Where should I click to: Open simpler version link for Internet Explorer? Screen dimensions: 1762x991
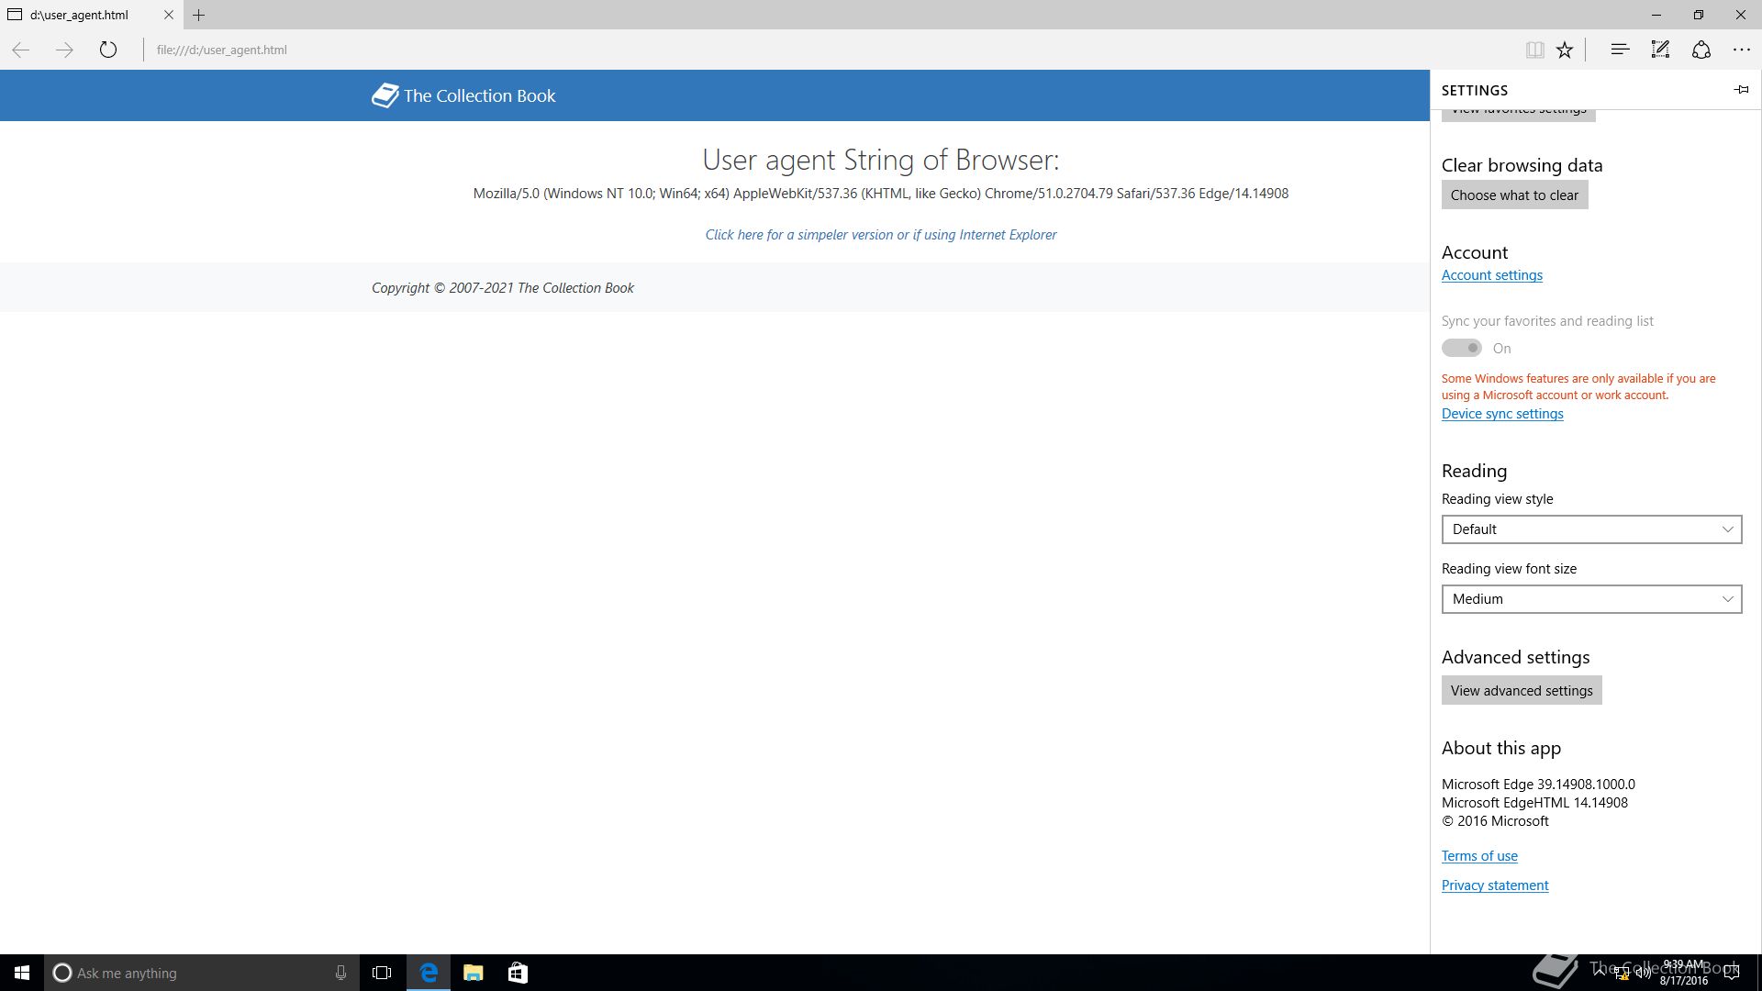tap(881, 235)
